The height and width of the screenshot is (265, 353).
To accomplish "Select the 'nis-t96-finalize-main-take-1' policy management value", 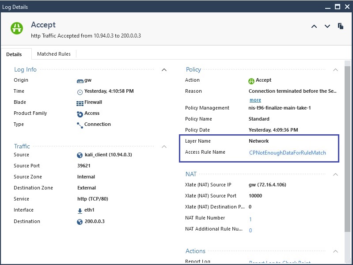I will pyautogui.click(x=280, y=108).
